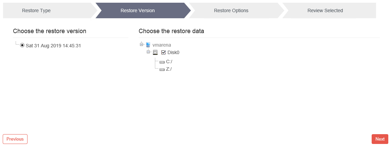This screenshot has width=390, height=147.
Task: Select the Restore Version step
Action: click(x=138, y=10)
